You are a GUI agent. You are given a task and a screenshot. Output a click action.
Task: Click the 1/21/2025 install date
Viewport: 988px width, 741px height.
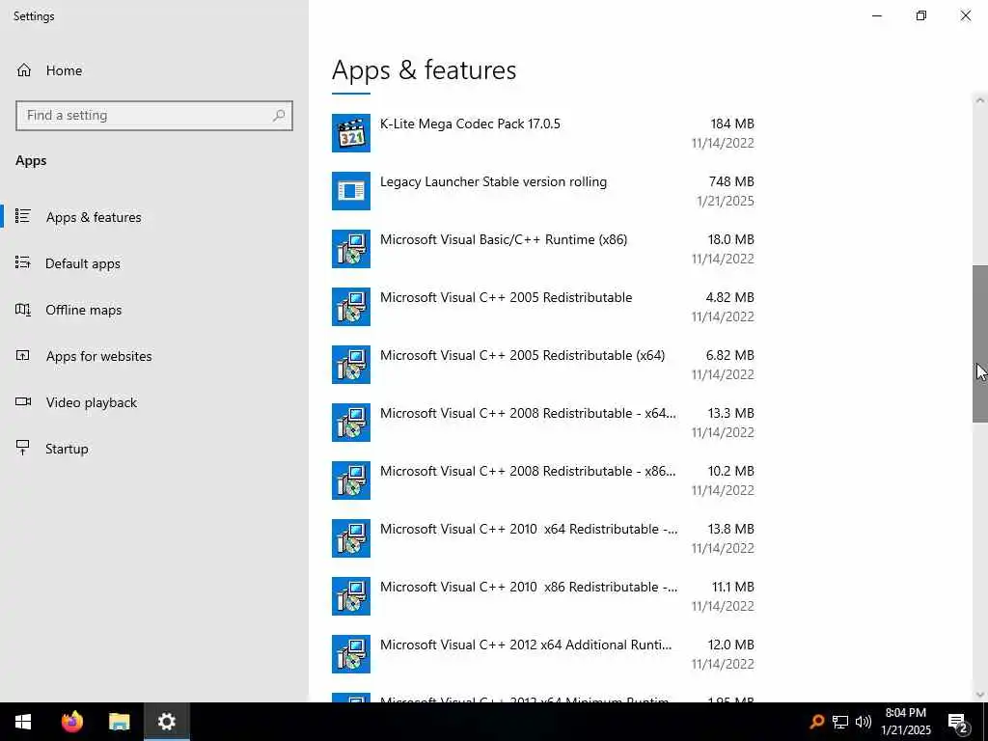(x=726, y=201)
